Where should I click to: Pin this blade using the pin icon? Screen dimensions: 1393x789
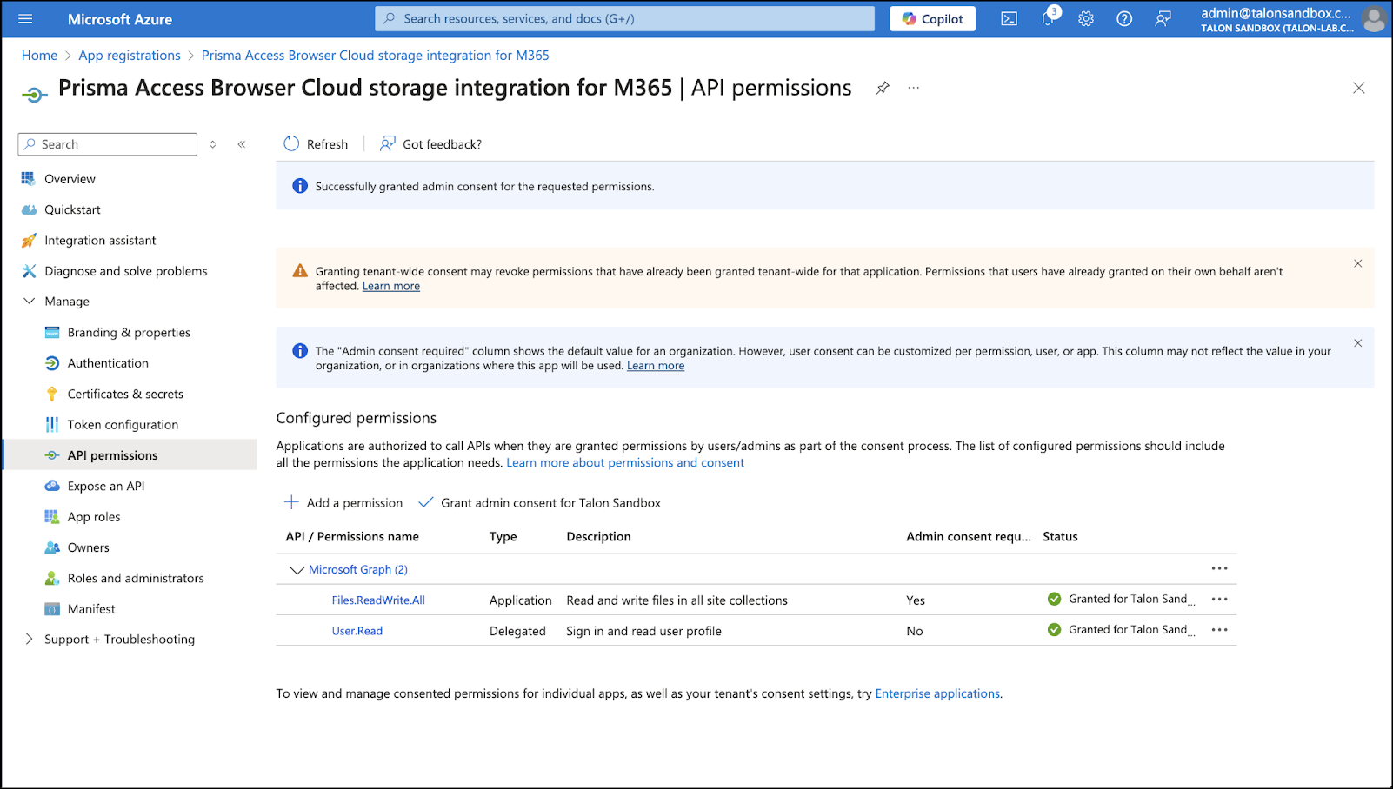point(883,88)
